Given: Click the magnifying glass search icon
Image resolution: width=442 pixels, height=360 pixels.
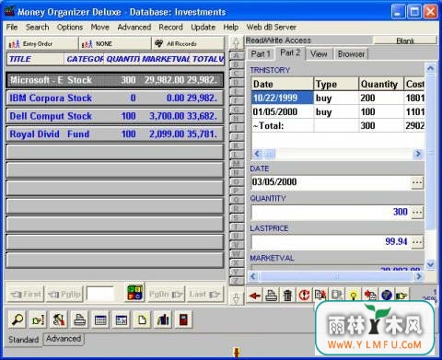Looking at the screenshot, I should click(17, 319).
